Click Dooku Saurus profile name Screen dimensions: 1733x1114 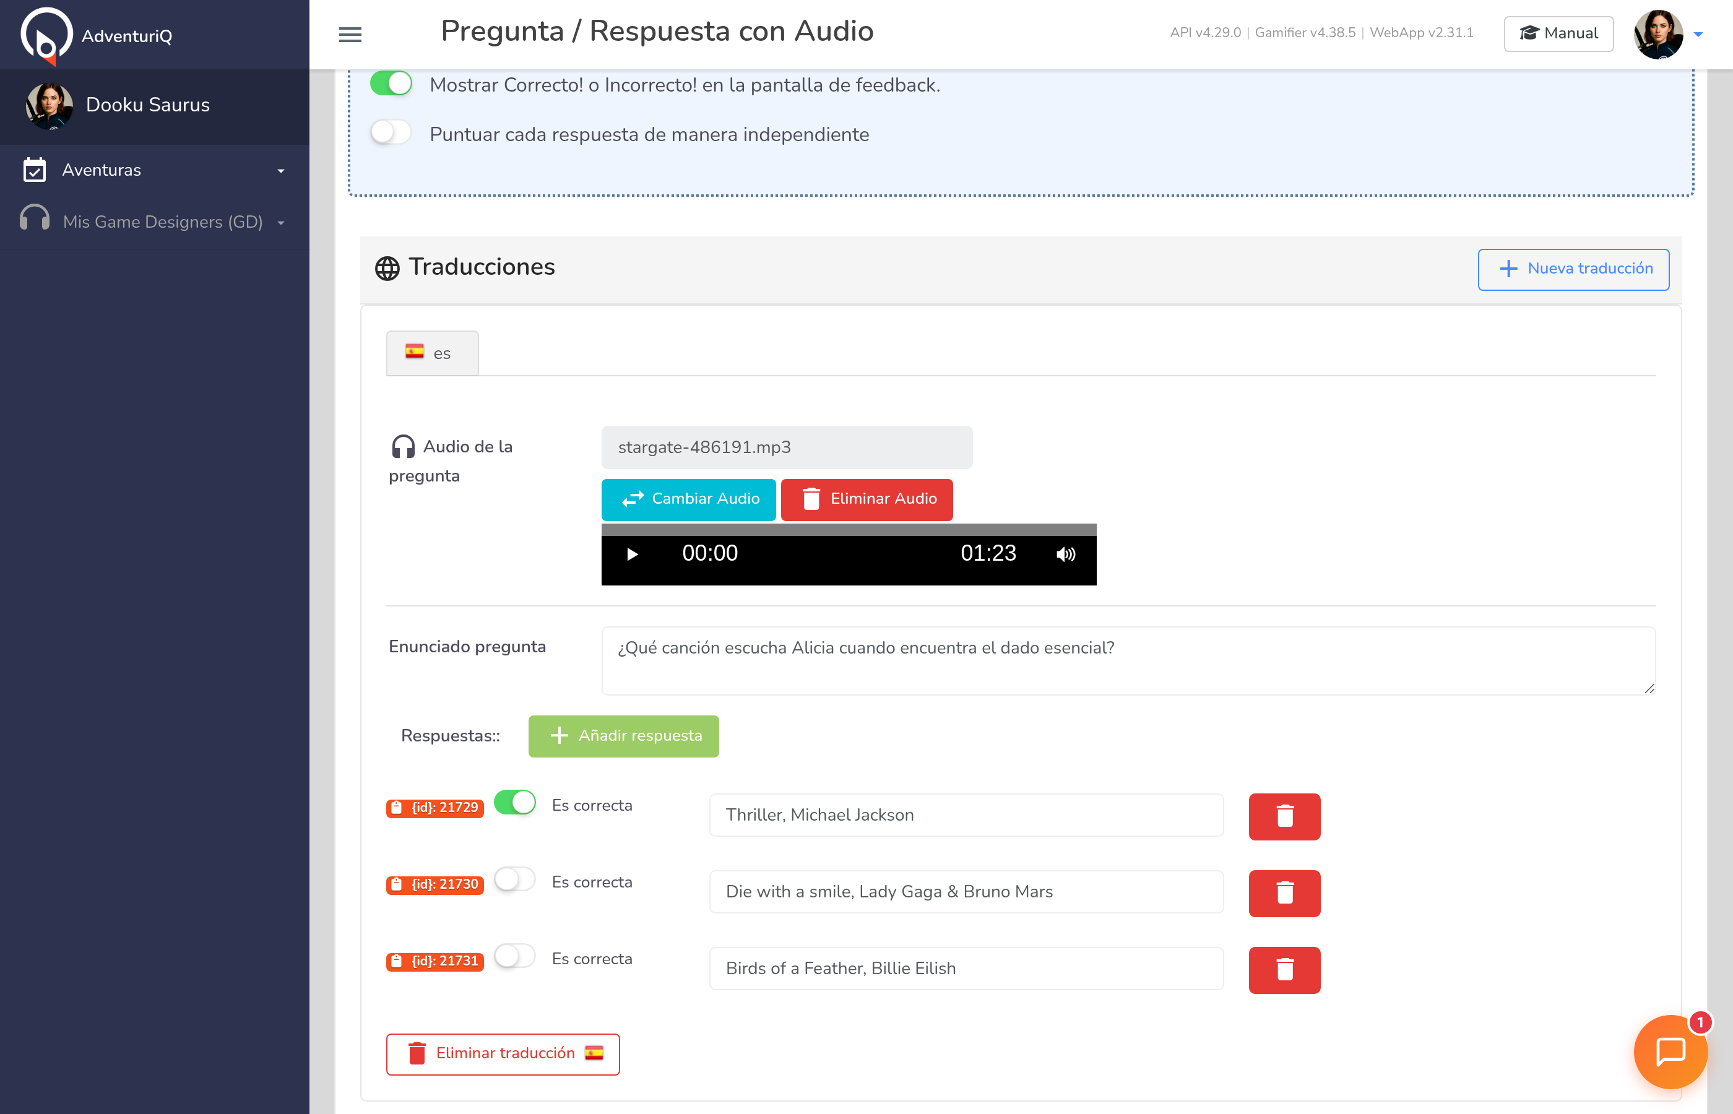click(x=147, y=105)
